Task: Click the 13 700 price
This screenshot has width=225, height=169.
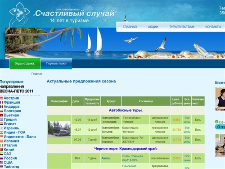Action: [x=176, y=140]
